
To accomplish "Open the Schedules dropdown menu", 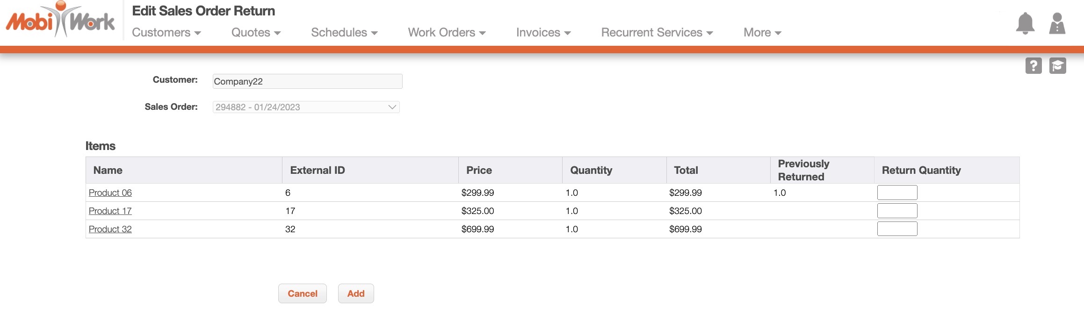I will click(x=344, y=32).
